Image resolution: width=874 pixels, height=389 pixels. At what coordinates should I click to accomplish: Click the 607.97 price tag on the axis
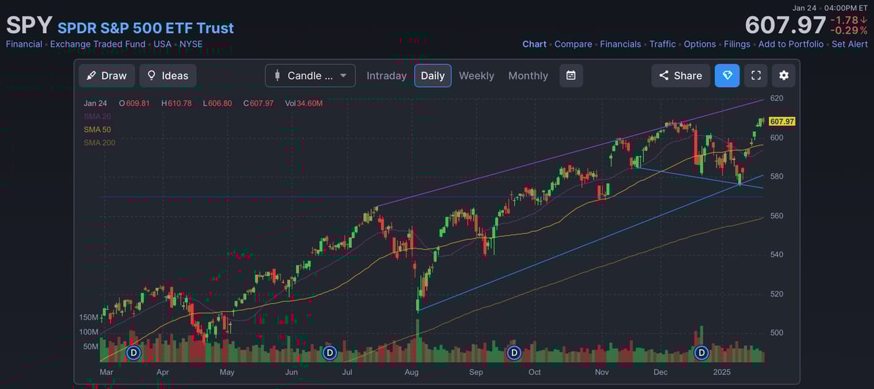point(782,122)
